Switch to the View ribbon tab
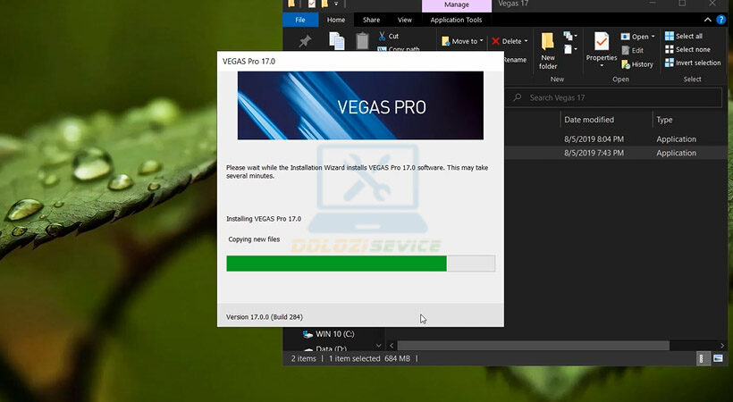 [405, 20]
